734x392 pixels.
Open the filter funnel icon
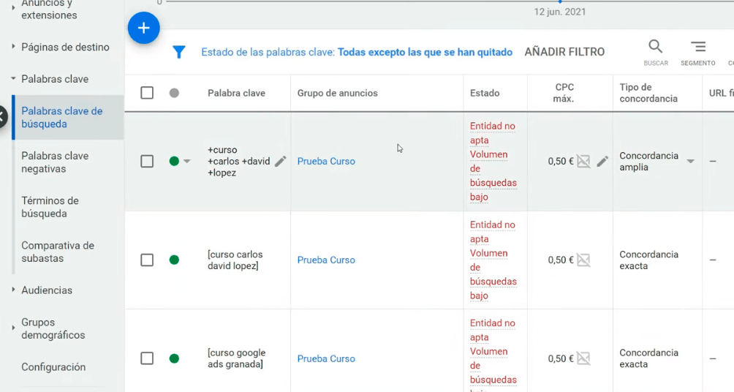tap(179, 52)
